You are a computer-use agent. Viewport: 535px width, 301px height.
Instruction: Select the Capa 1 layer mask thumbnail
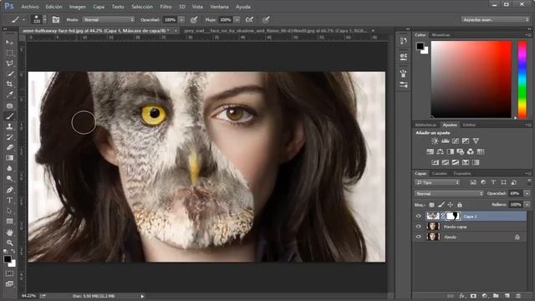[453, 216]
